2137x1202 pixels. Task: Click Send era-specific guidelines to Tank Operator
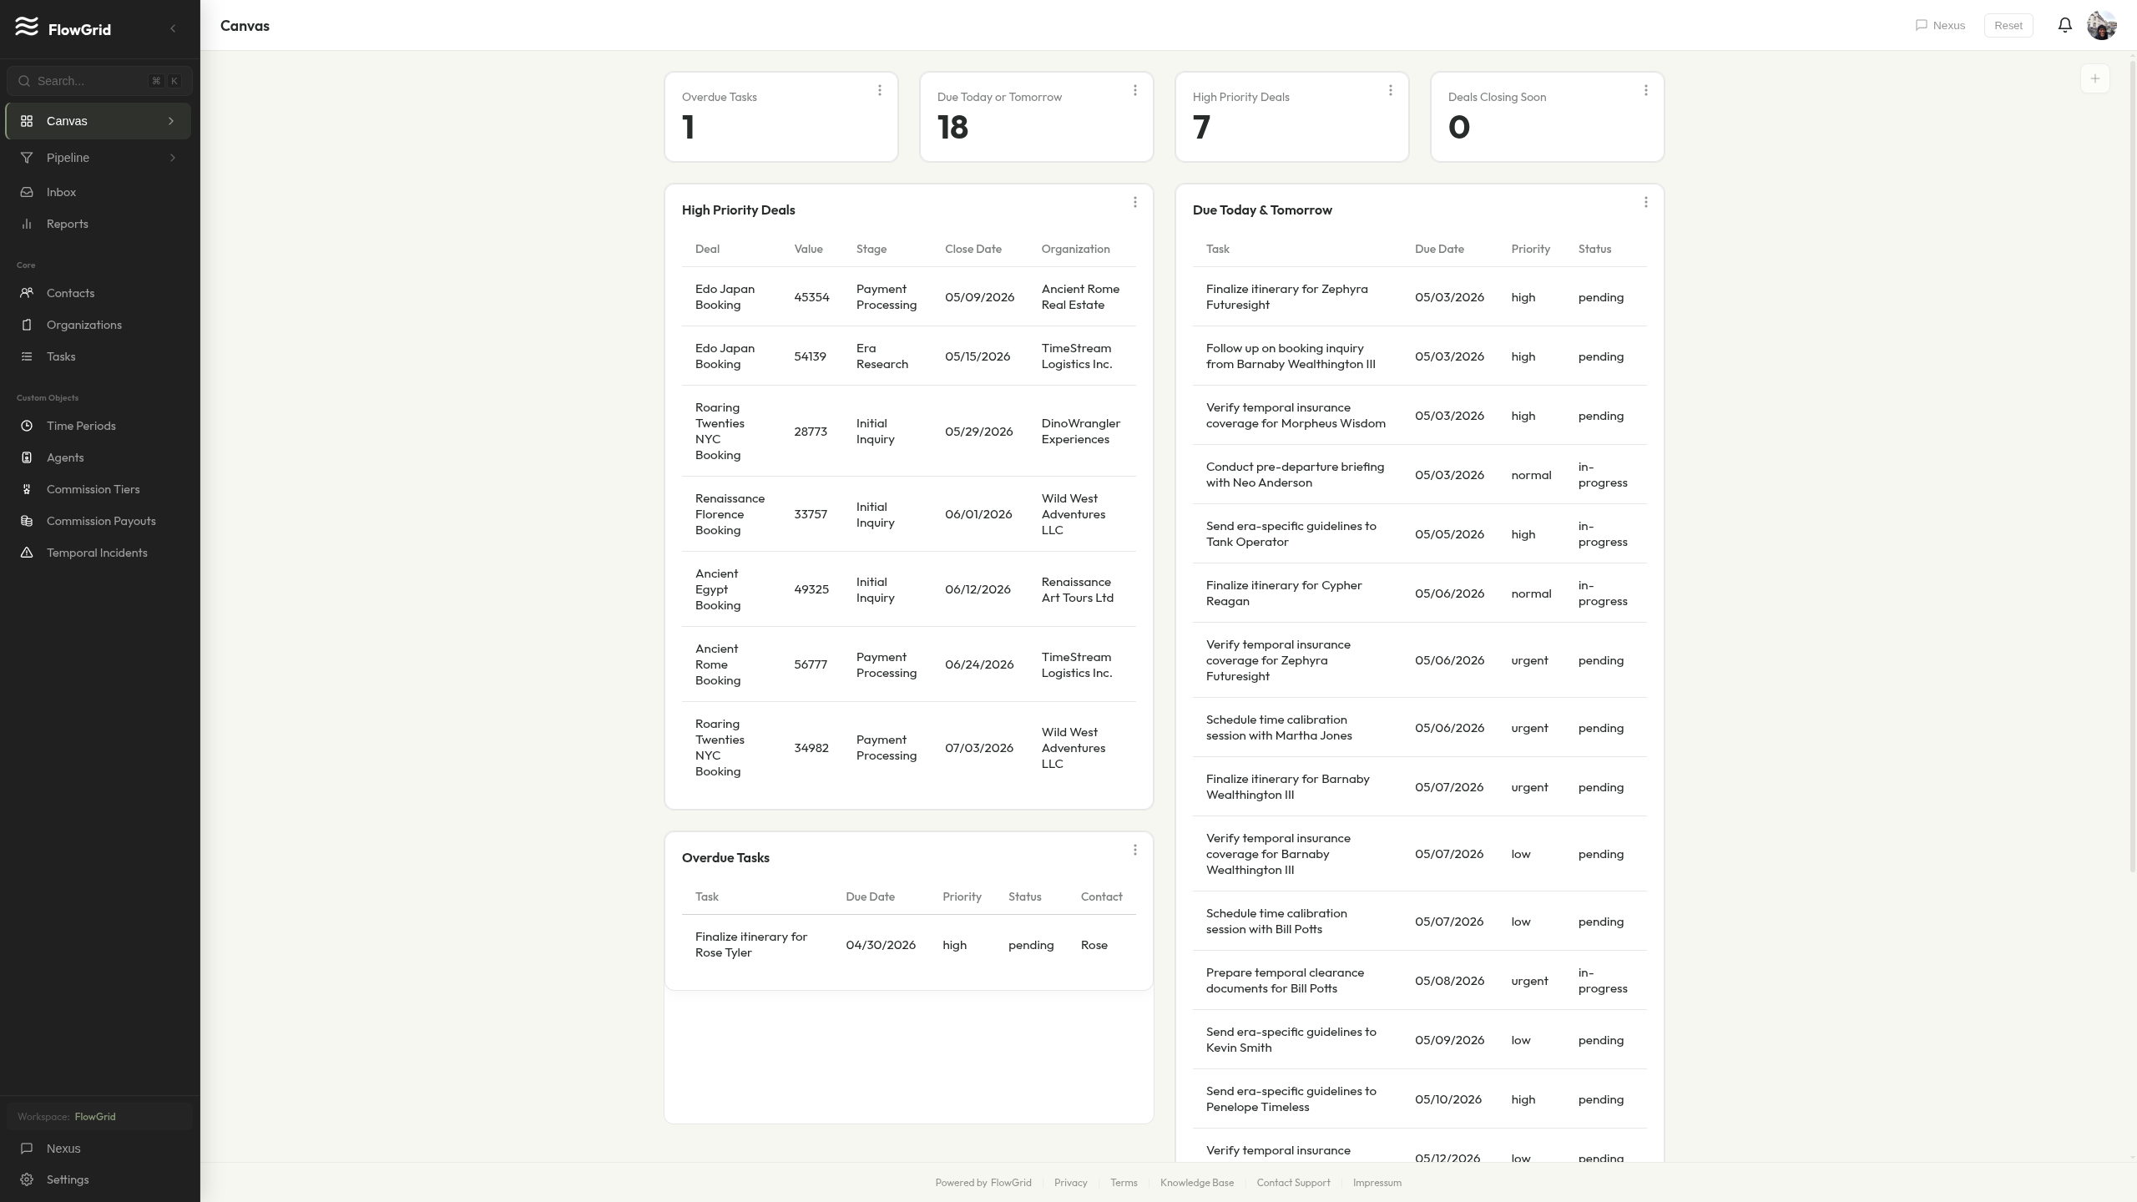click(x=1291, y=534)
